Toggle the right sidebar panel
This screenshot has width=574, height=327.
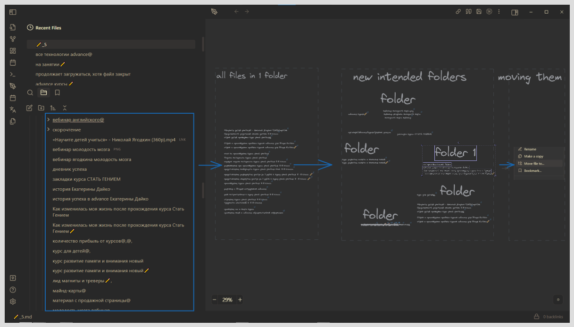514,11
